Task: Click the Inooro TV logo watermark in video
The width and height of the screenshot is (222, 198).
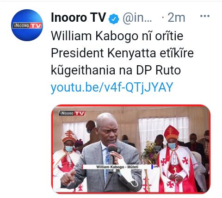Action: click(x=72, y=113)
